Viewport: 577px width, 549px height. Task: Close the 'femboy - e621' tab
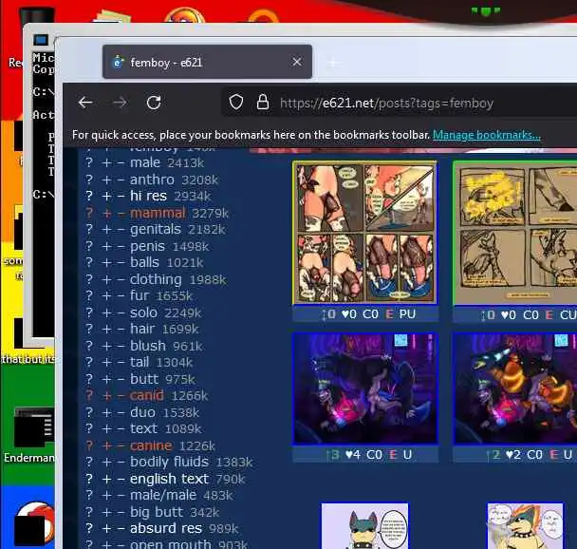click(297, 62)
